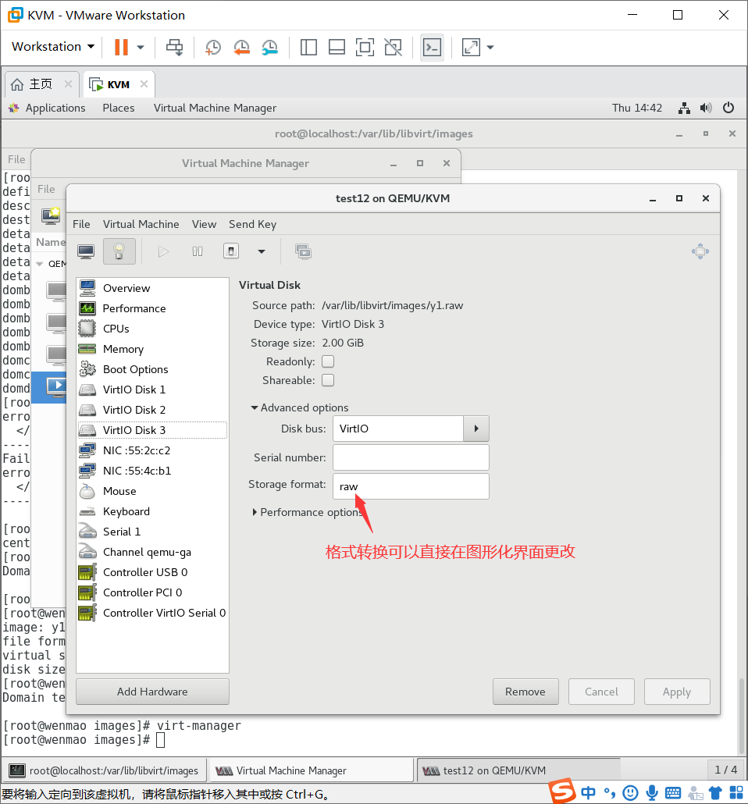748x804 pixels.
Task: Click the Apply button
Action: point(677,692)
